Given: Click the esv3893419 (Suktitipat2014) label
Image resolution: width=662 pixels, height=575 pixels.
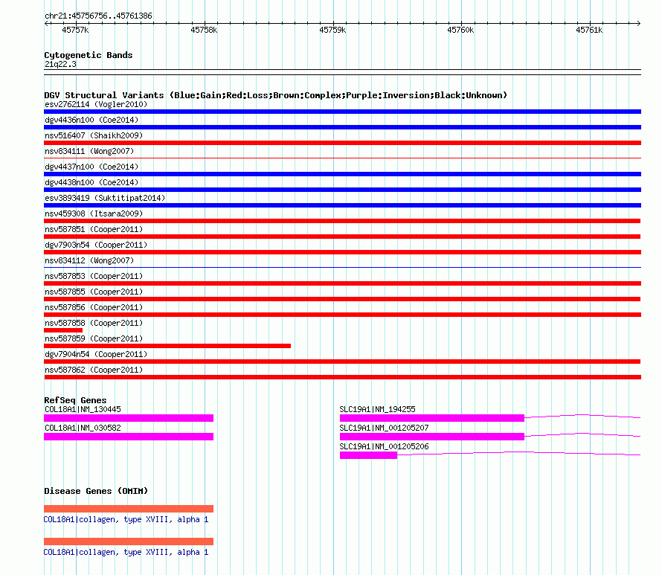Looking at the screenshot, I should 105,198.
